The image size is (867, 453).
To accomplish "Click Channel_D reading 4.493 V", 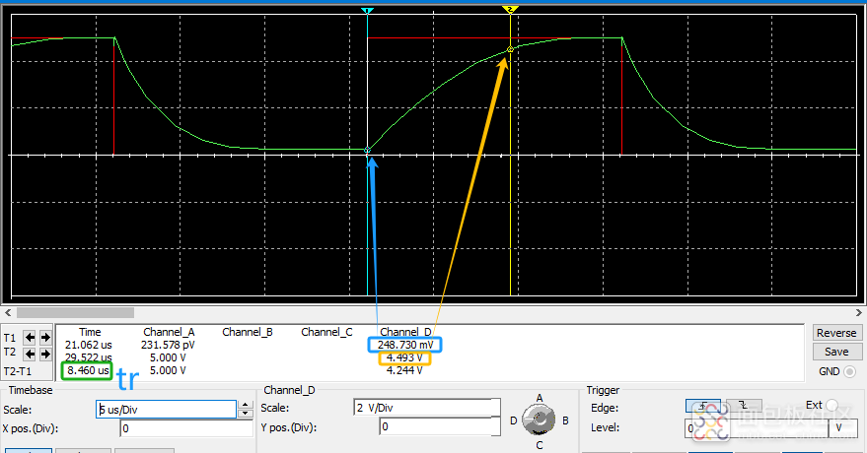I will 404,357.
